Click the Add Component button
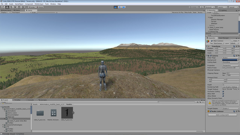Viewport: 240px width, 135px height. click(x=222, y=115)
